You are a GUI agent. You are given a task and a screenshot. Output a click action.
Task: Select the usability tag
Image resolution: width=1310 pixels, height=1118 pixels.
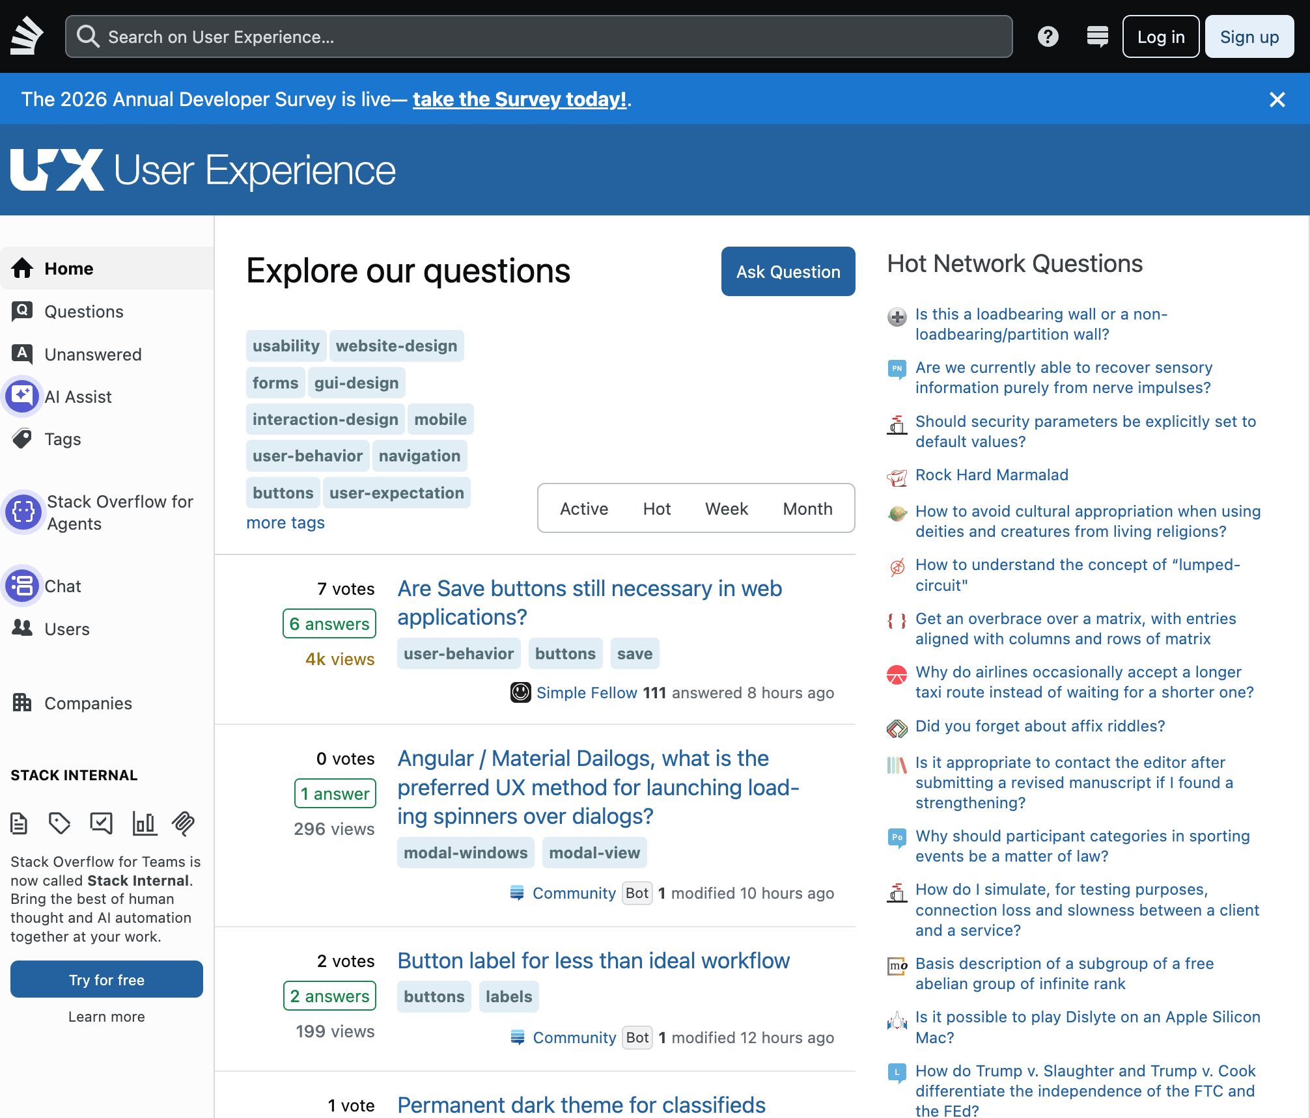click(286, 346)
